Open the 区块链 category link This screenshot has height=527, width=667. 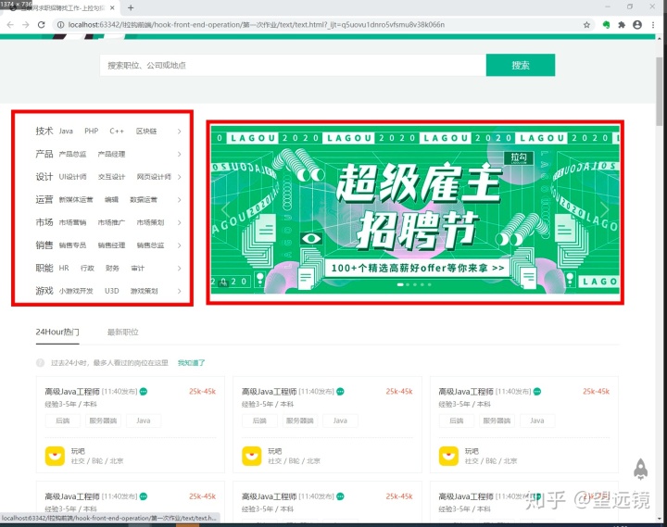point(146,131)
